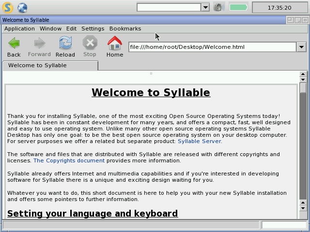
Task: Click the middle title bar window button
Action: coord(298,20)
